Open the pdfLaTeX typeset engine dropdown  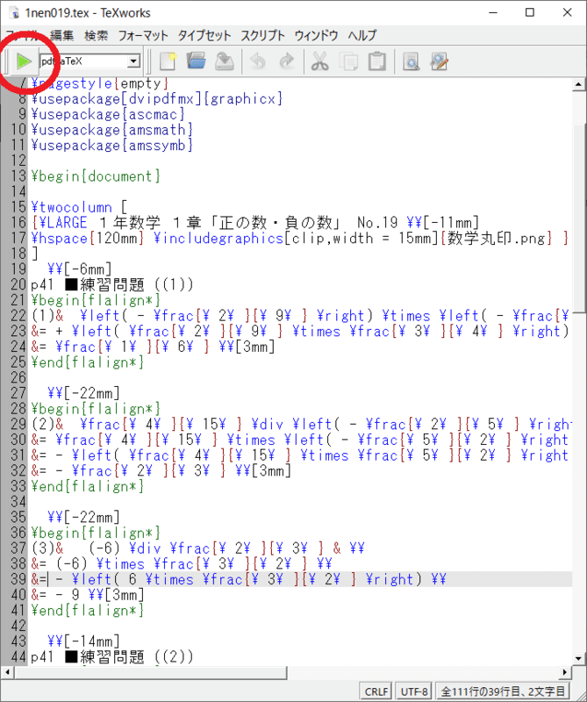(x=133, y=61)
